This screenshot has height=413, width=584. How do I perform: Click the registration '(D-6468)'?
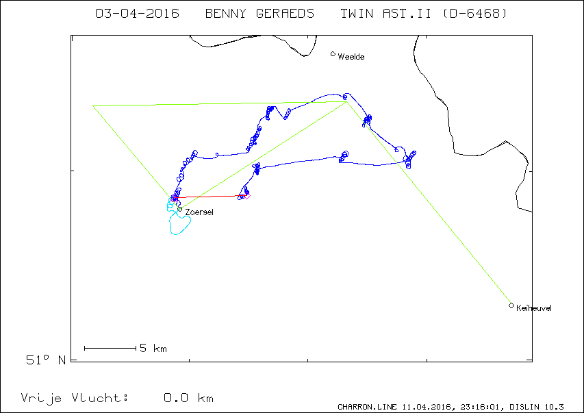point(475,14)
